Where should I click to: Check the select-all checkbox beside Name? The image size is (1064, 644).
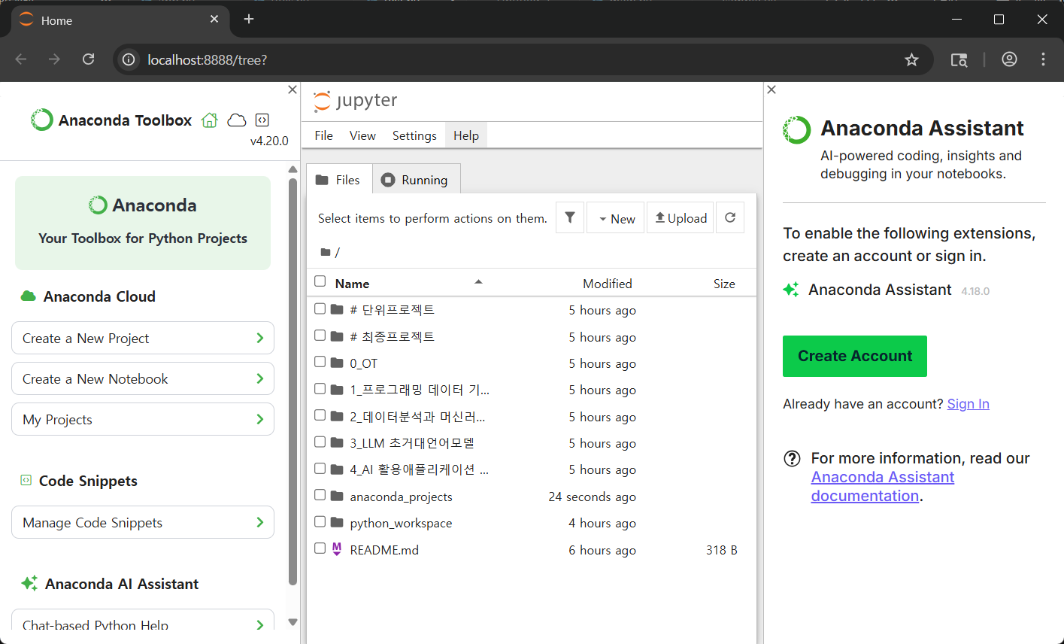pyautogui.click(x=320, y=281)
